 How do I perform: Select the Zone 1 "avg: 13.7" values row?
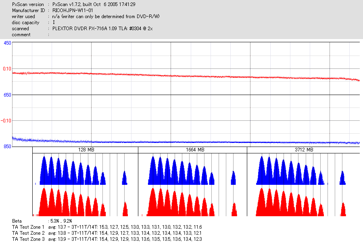125,227
